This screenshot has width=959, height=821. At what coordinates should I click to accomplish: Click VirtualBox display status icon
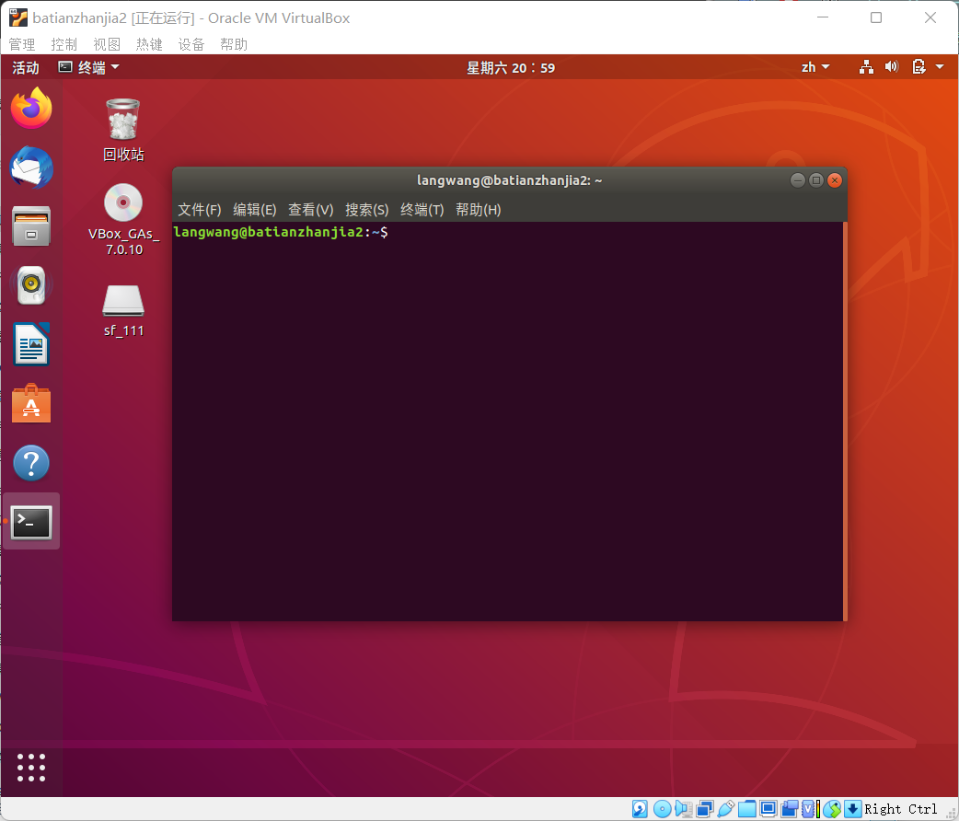pos(768,809)
